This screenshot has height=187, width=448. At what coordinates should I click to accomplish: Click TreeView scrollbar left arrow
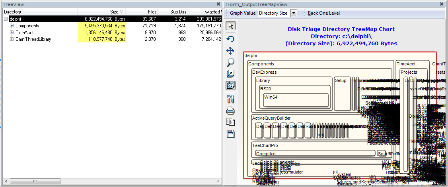[6, 181]
